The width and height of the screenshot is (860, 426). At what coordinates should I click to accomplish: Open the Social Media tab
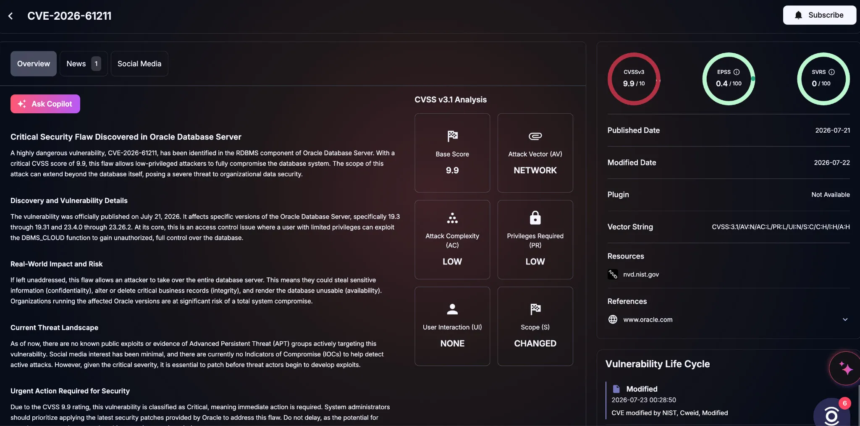click(139, 64)
